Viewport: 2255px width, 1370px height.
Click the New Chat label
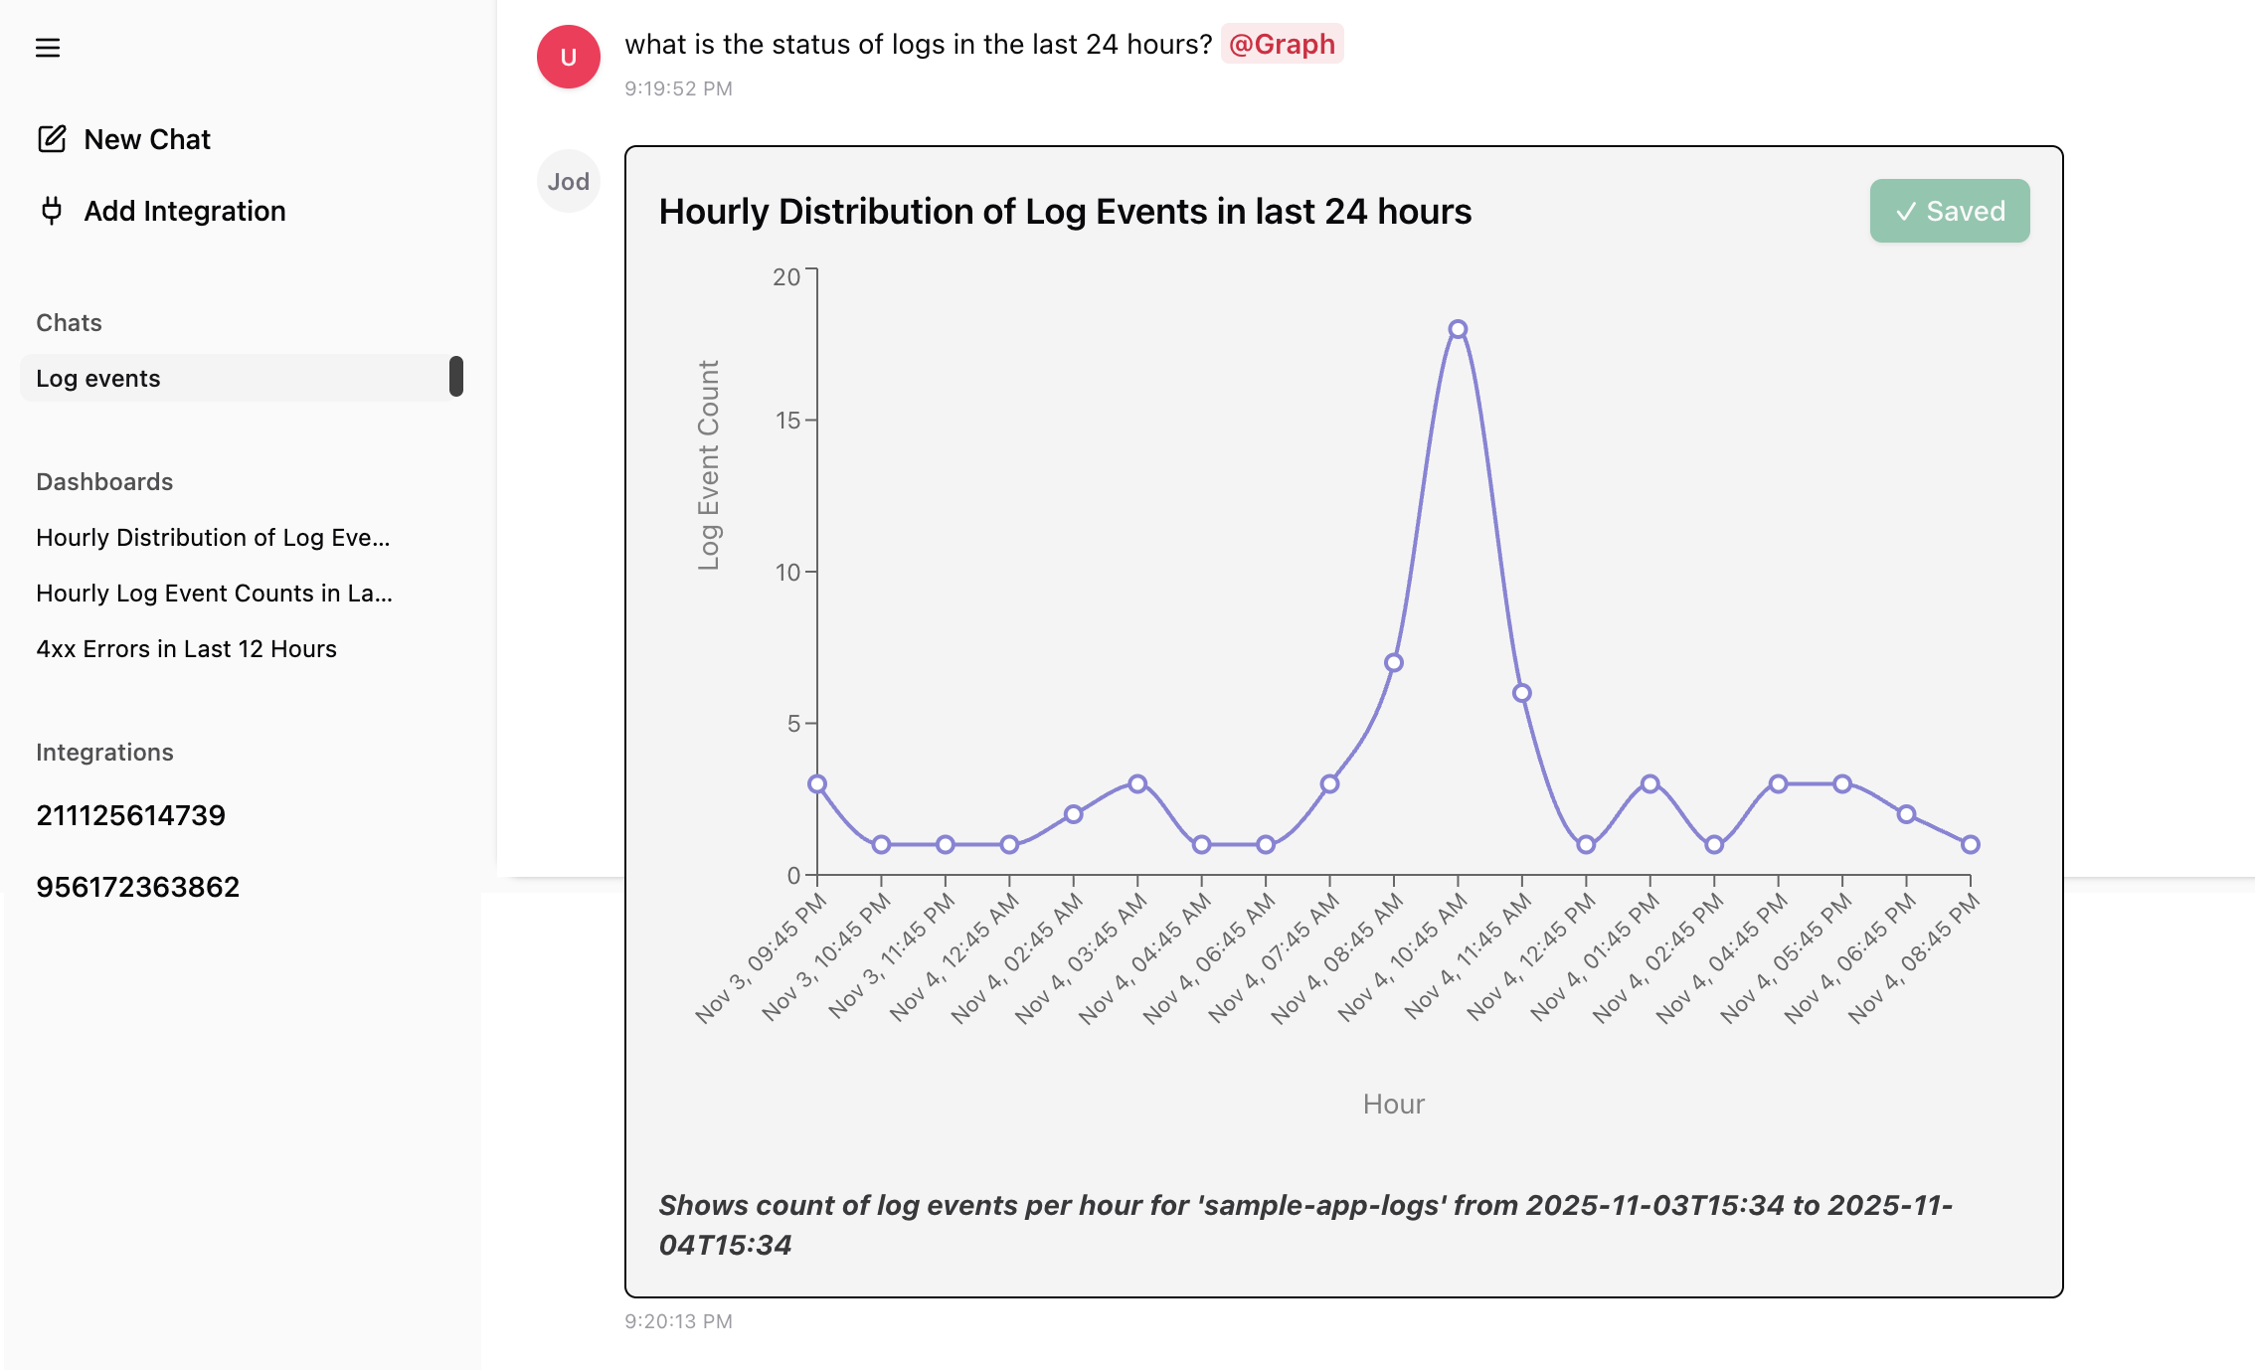tap(147, 139)
